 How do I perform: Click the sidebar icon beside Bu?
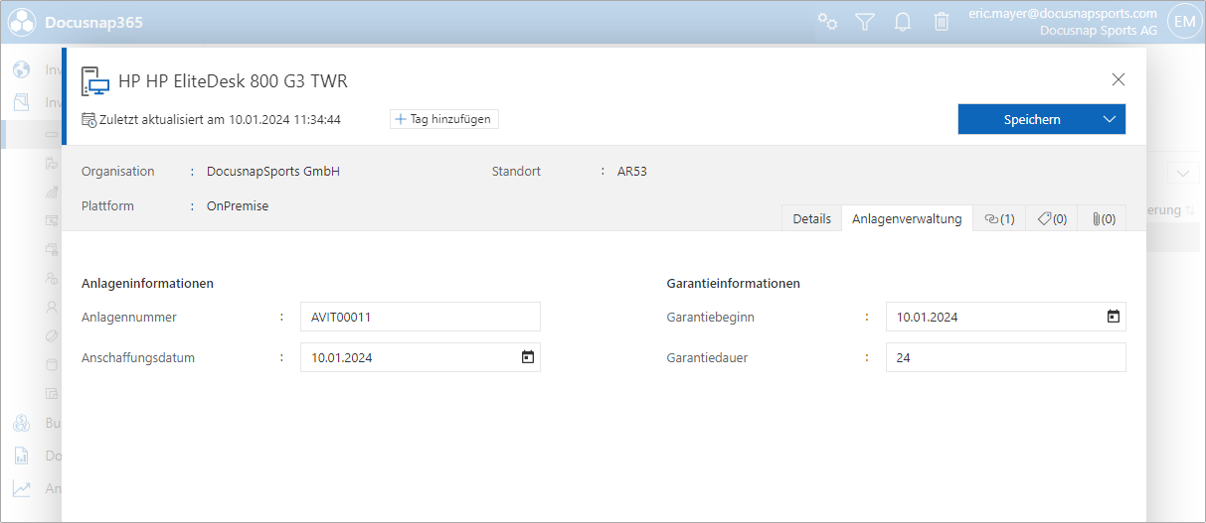pos(22,424)
